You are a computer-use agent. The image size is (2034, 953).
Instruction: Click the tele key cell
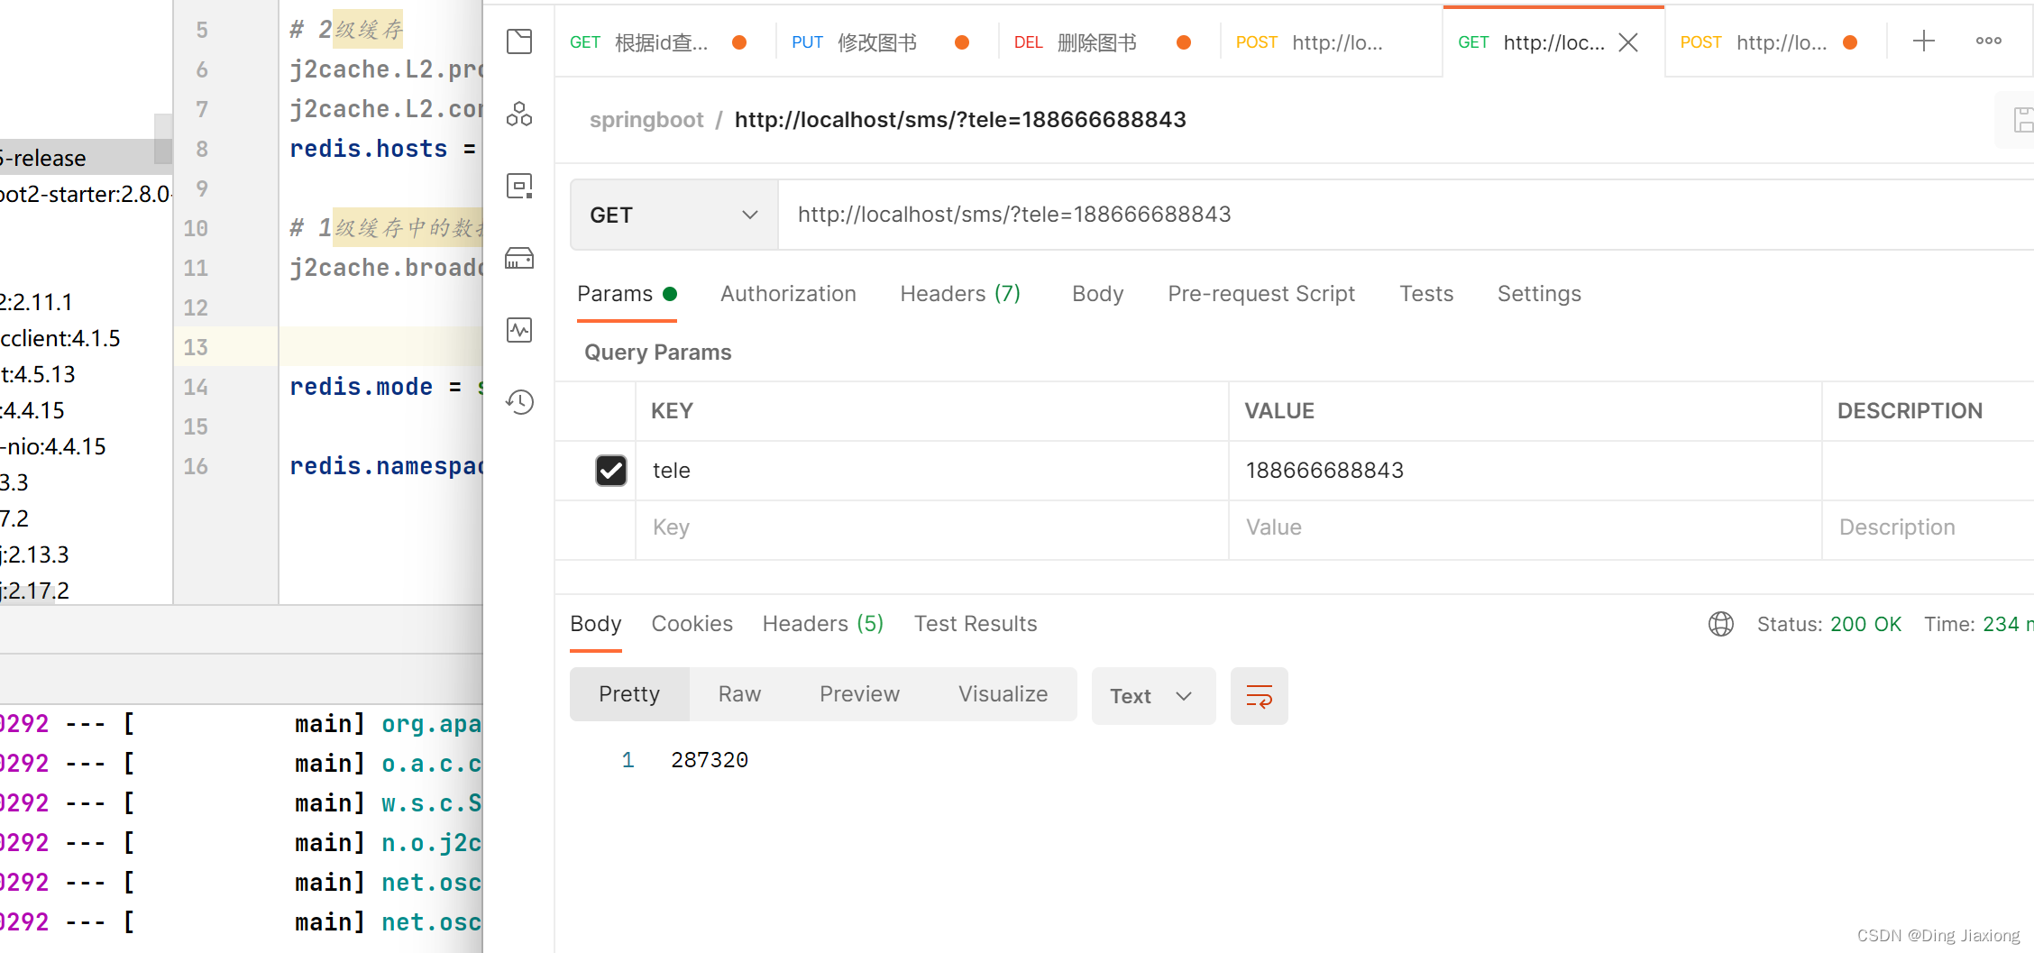pos(931,471)
